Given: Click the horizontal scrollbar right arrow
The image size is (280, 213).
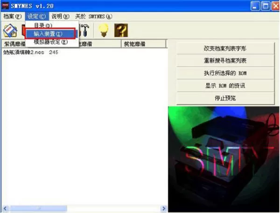Looking at the screenshot, I should [164, 208].
